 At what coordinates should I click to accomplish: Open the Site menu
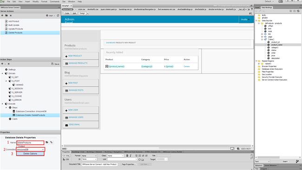pyautogui.click(x=64, y=1)
